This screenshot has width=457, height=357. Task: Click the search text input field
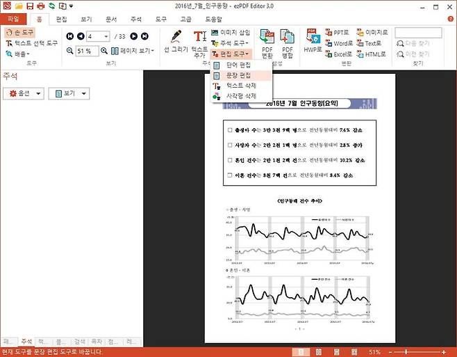(418, 33)
